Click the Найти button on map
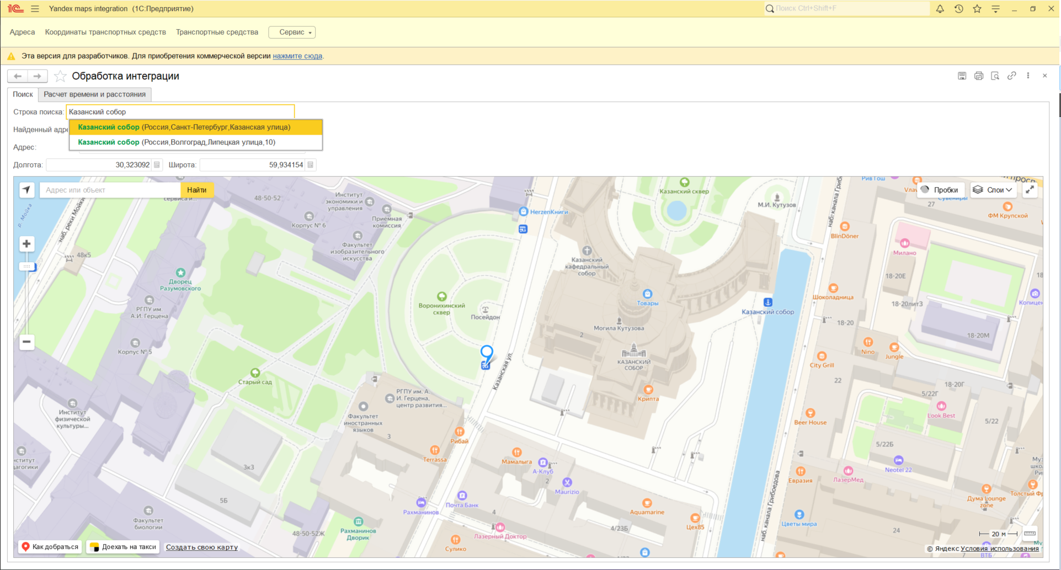This screenshot has height=570, width=1061. [197, 190]
